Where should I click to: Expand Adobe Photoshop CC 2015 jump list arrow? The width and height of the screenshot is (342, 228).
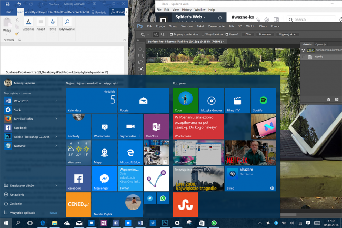[x=56, y=137]
